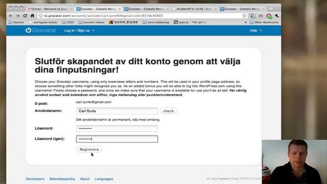
Task: Show the hidden bookmarks overflow chevron
Action: point(246,22)
